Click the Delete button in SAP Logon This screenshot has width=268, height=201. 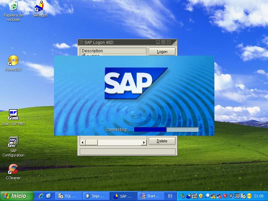(162, 141)
